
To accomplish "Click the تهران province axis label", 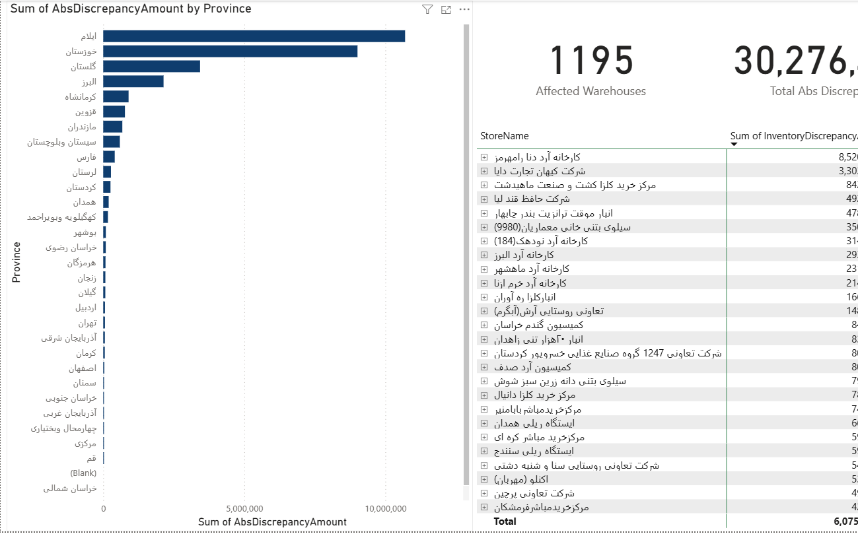I will (x=87, y=323).
